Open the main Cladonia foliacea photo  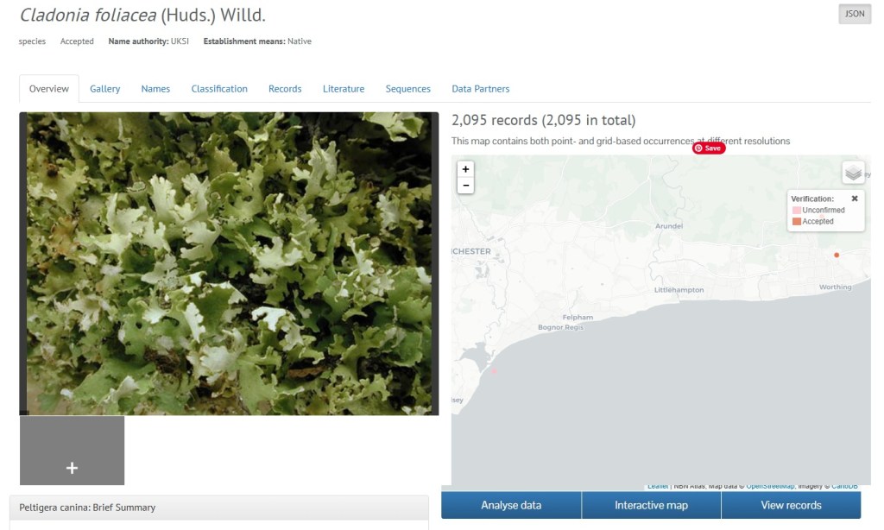coord(229,263)
